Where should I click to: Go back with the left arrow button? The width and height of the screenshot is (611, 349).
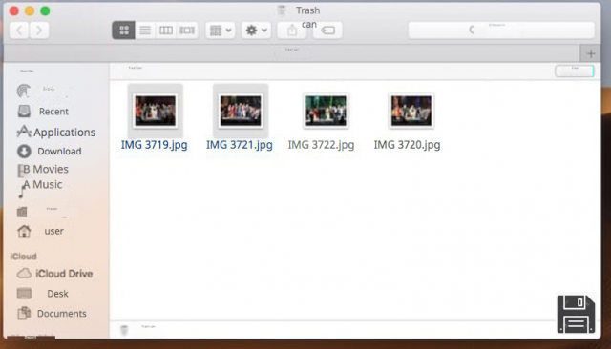[x=19, y=30]
